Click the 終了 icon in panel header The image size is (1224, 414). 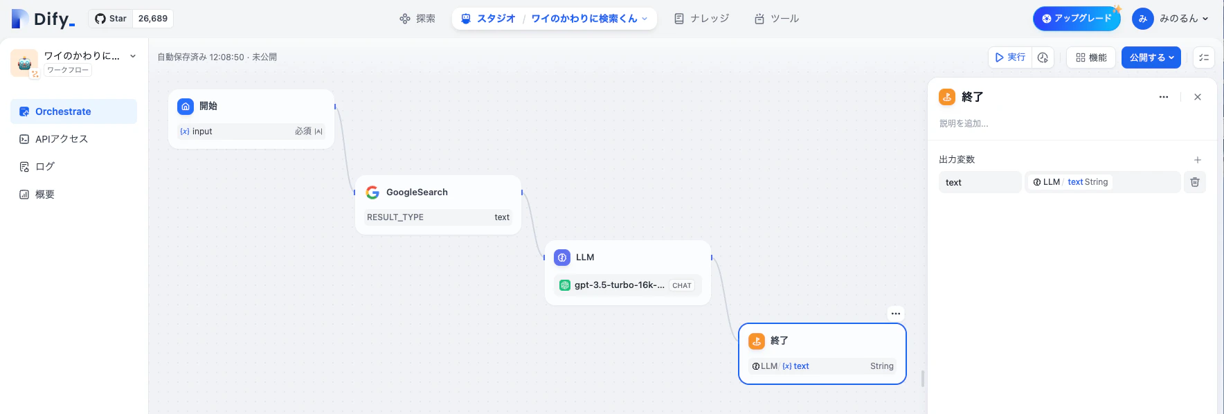[947, 97]
